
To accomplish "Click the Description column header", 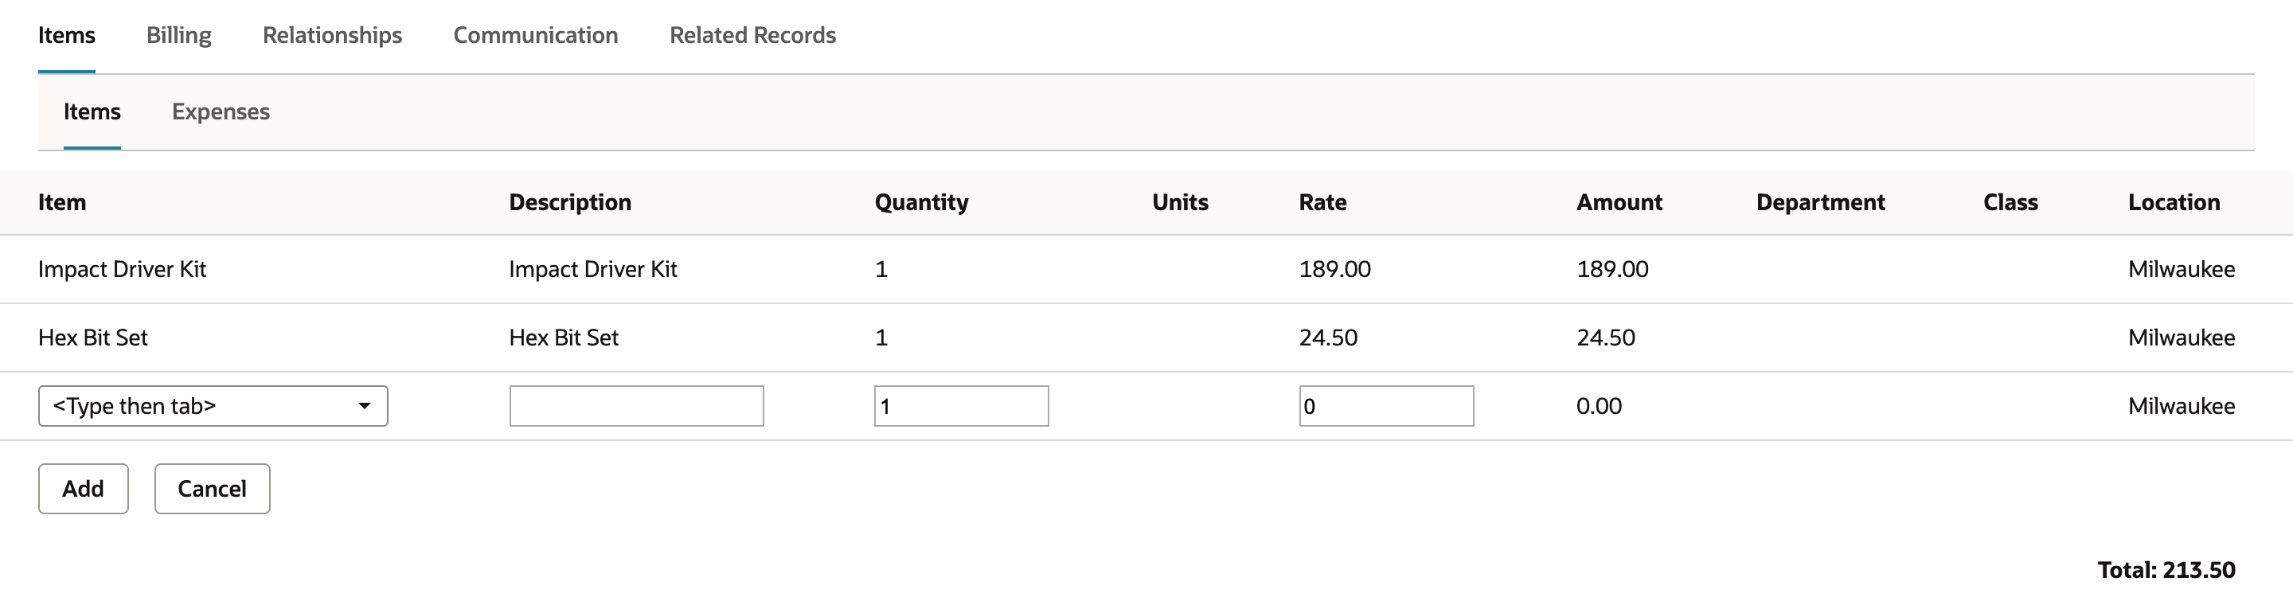I will 571,203.
